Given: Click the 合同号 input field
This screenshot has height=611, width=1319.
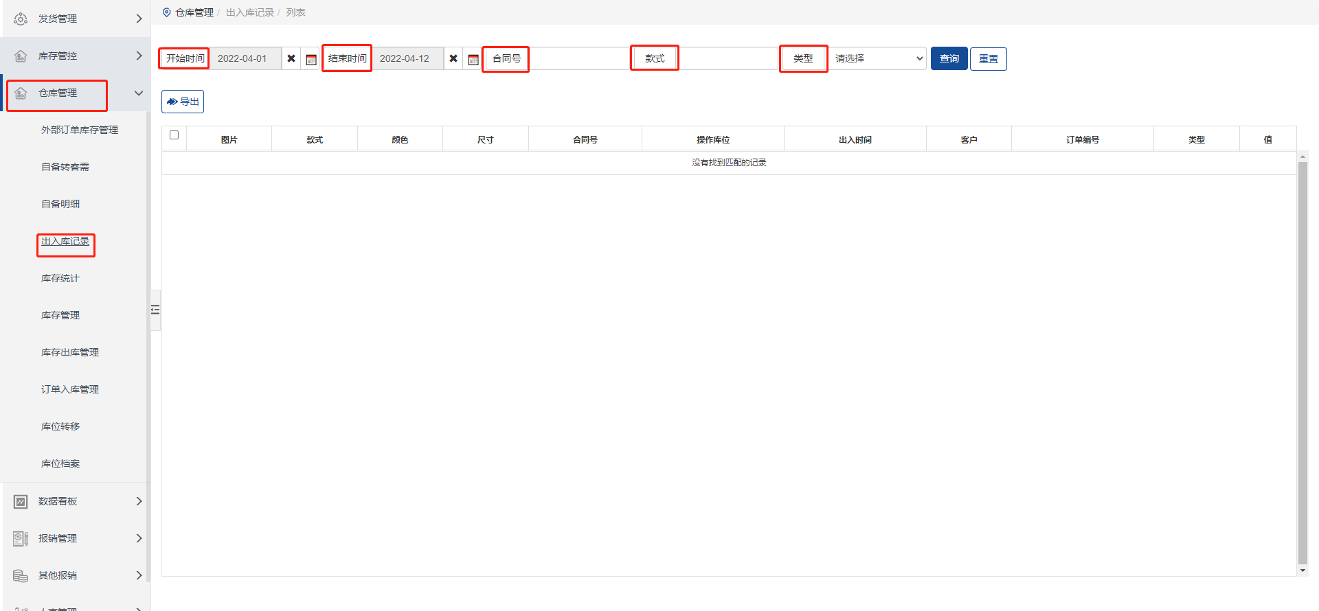Looking at the screenshot, I should [579, 59].
